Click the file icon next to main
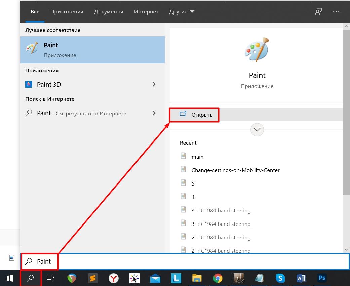350x286 pixels. 183,156
